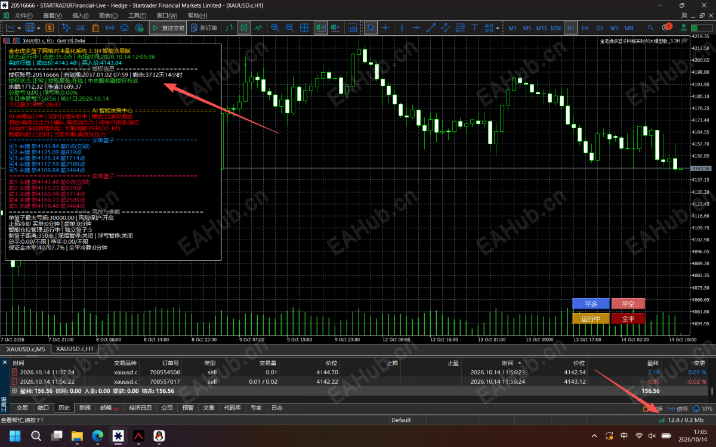Expand the chart profiles dropdown arrow

point(38,27)
